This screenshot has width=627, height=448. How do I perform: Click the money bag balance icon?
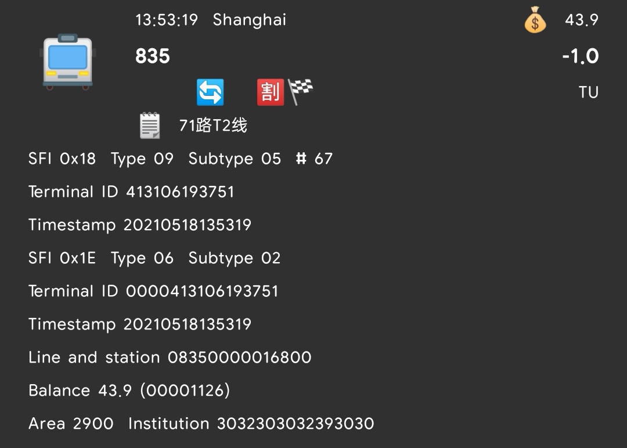pos(535,20)
